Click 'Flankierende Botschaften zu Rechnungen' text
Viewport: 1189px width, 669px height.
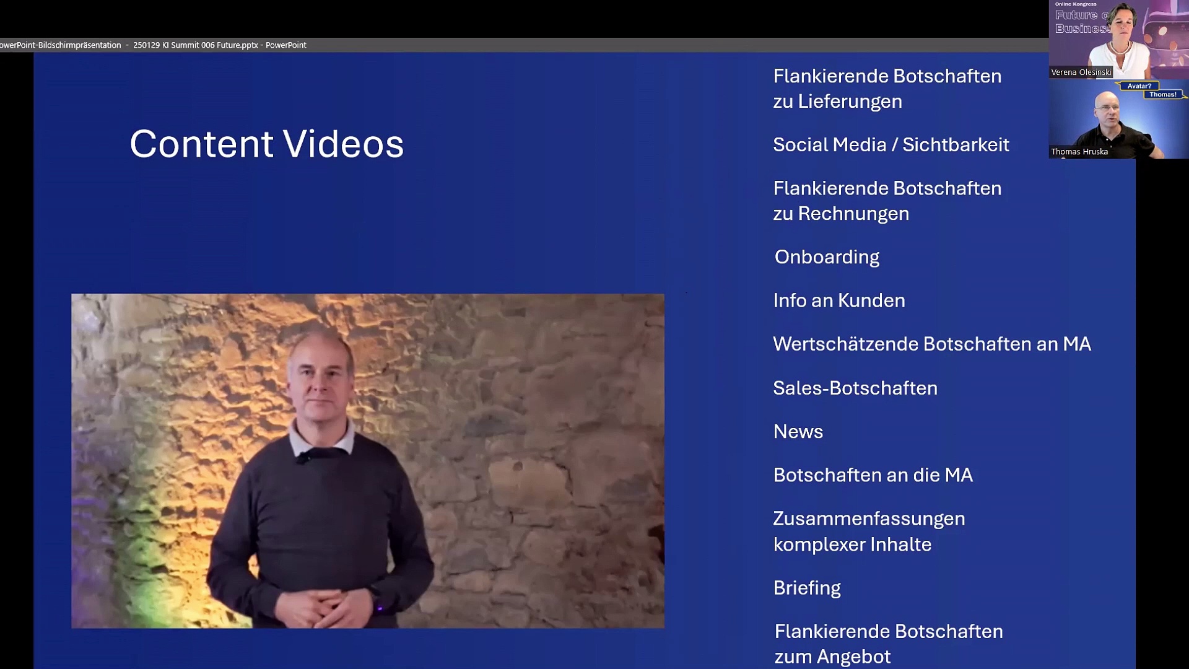[x=887, y=201]
